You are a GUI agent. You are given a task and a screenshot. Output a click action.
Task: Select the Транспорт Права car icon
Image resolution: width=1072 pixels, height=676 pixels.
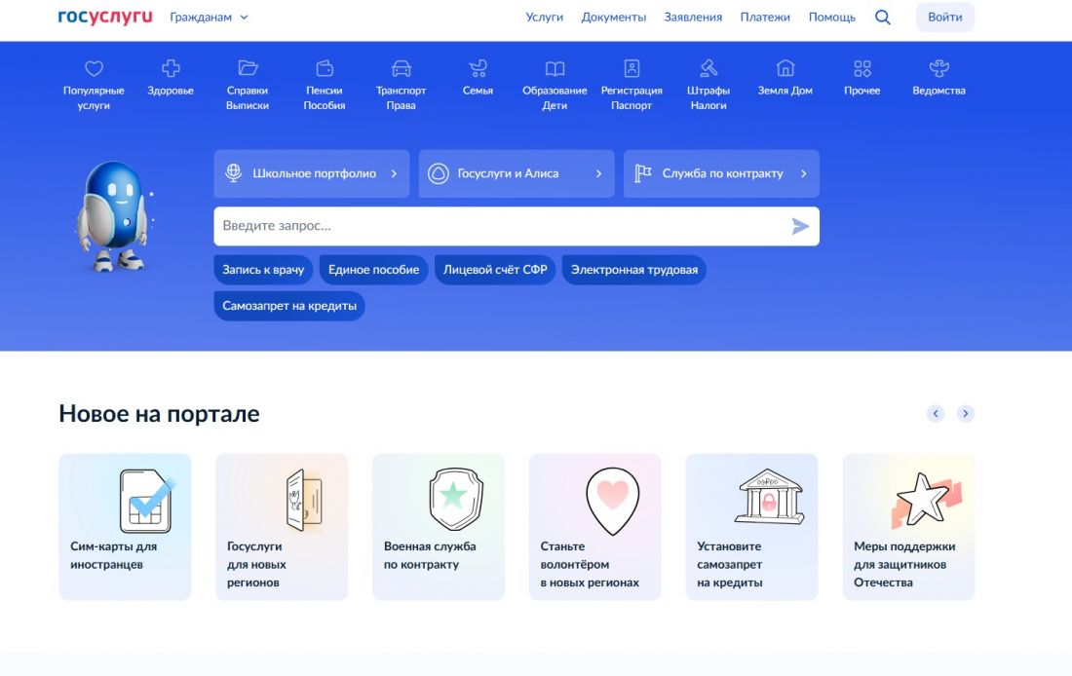coord(401,69)
